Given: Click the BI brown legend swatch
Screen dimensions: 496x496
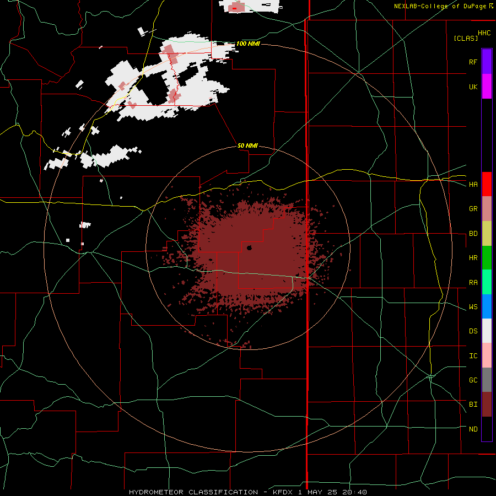Looking at the screenshot, I should point(487,405).
